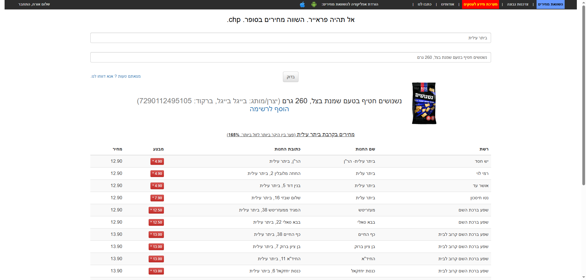Open the כתבו לנו page
The image size is (586, 280).
424,4
